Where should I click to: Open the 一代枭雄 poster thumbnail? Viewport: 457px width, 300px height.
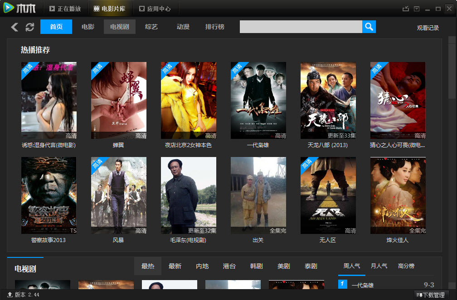(x=258, y=100)
